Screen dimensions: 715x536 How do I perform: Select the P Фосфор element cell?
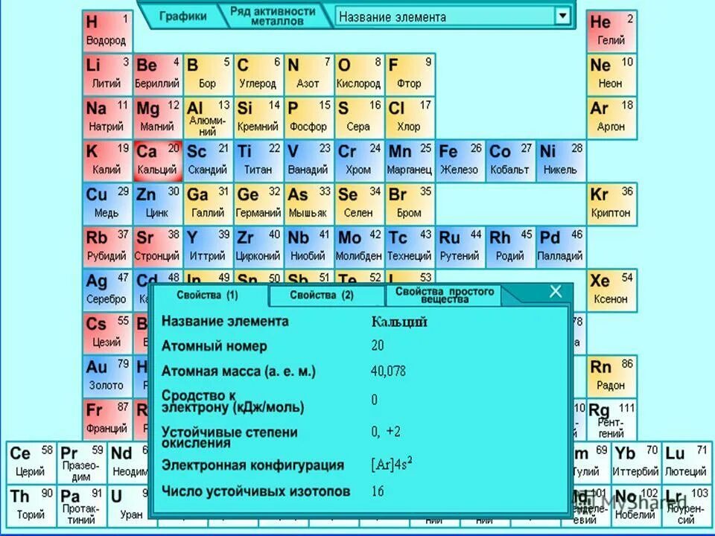[309, 118]
